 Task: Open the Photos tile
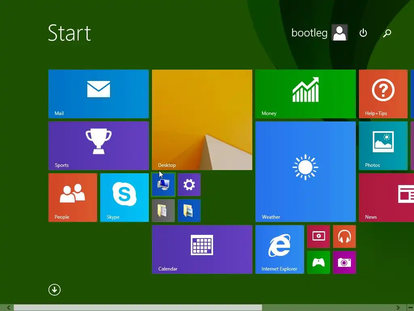383,146
